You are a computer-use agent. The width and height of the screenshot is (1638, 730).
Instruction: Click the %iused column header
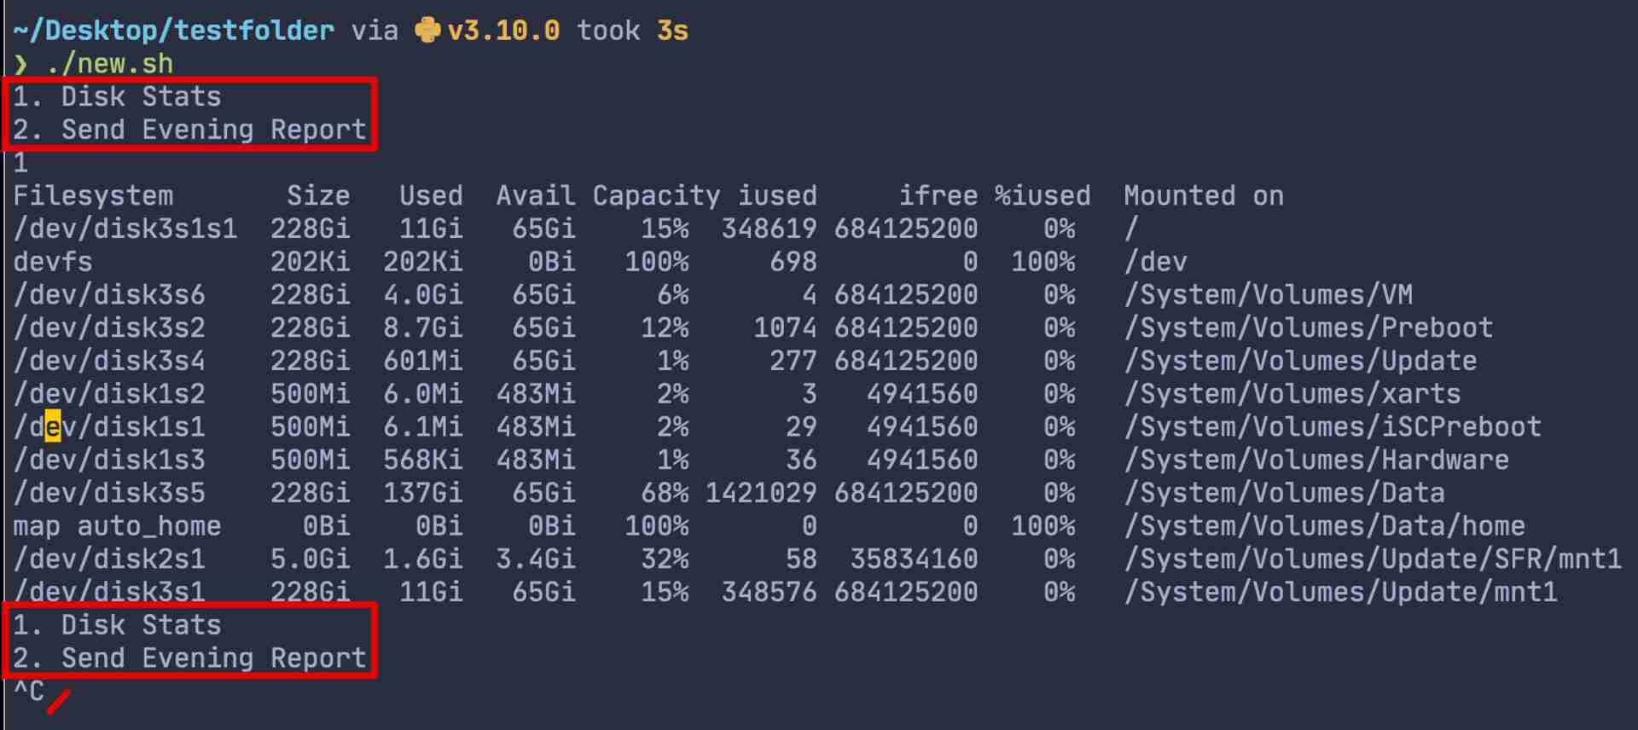(x=1043, y=196)
